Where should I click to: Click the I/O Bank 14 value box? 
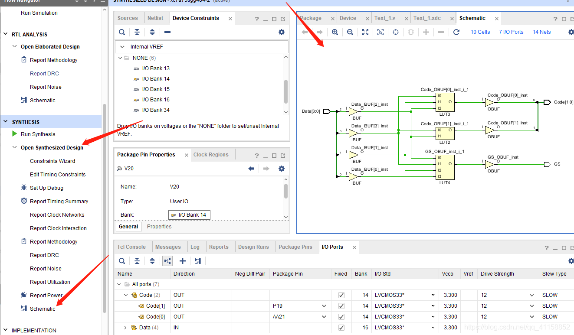189,215
